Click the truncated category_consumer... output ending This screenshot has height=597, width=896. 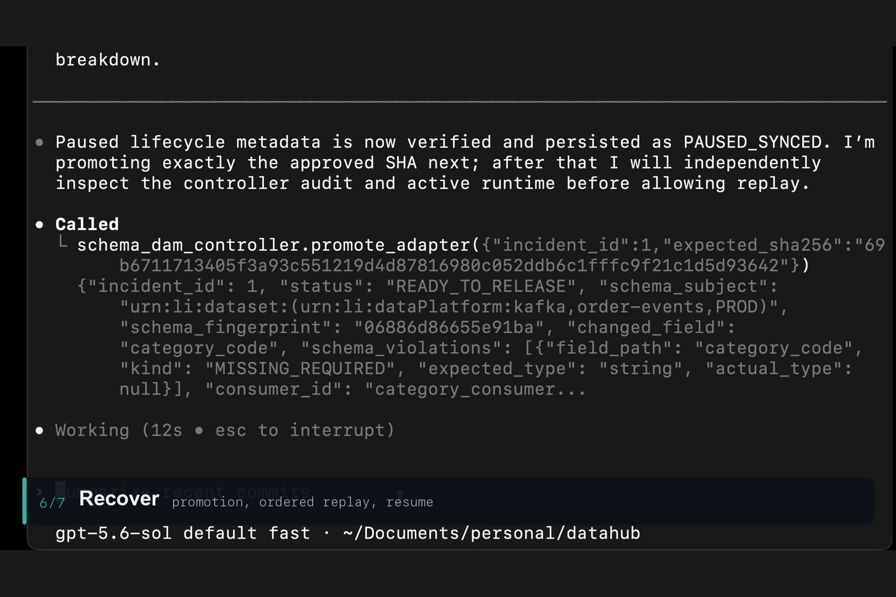tap(475, 389)
